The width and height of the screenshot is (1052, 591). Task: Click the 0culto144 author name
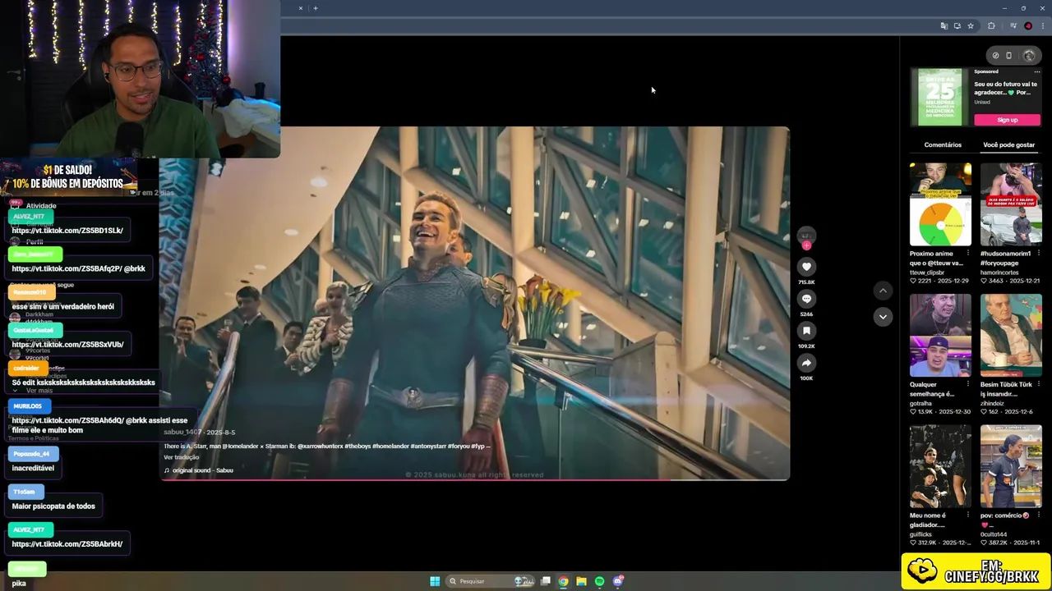[994, 534]
